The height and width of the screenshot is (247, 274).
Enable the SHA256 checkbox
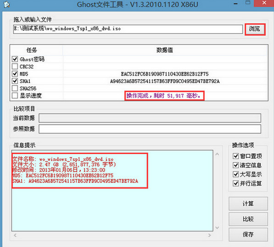coord(15,88)
